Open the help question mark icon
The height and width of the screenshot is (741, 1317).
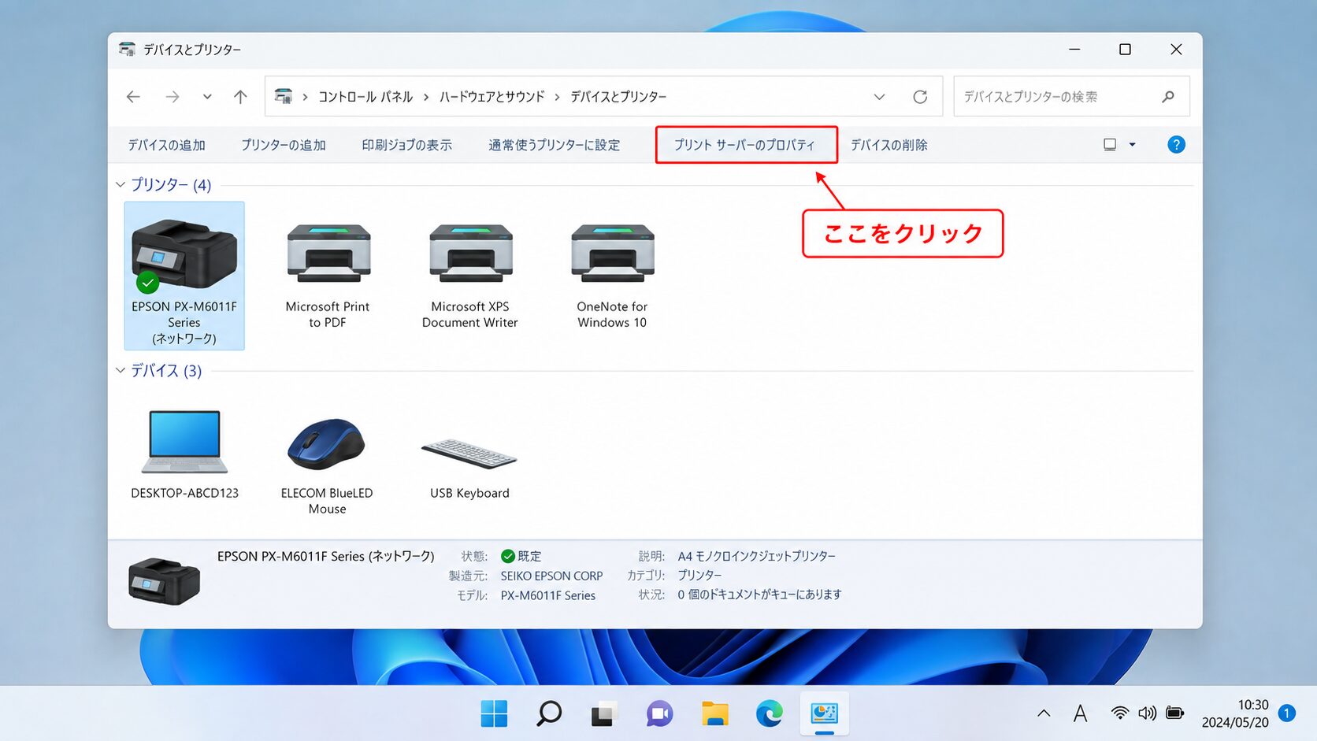[x=1176, y=145]
